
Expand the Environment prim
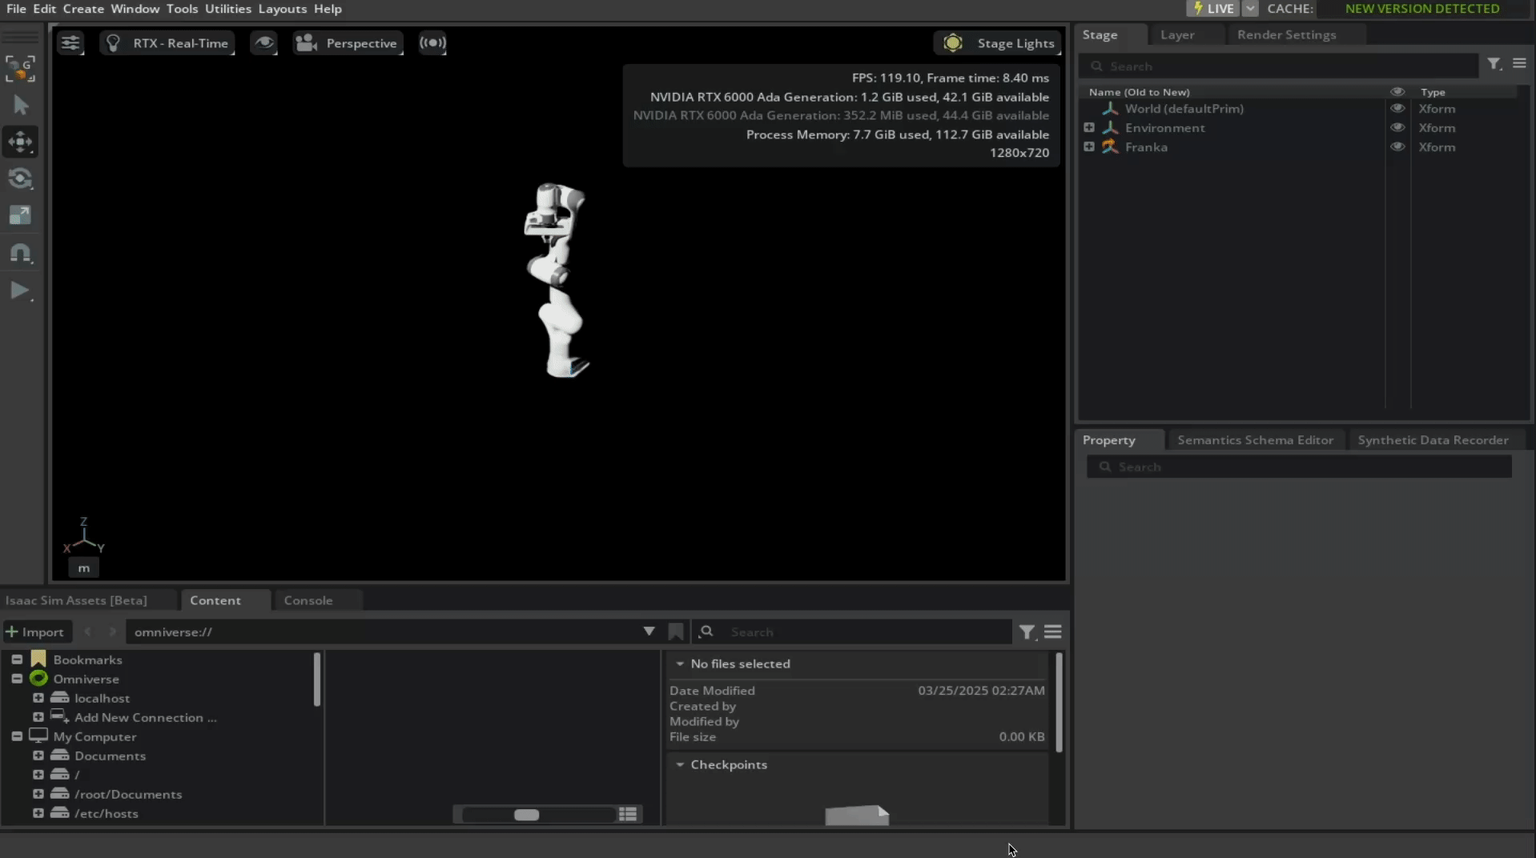click(1089, 128)
